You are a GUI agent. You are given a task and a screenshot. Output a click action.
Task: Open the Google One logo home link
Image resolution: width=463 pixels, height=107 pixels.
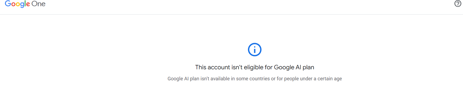(25, 4)
